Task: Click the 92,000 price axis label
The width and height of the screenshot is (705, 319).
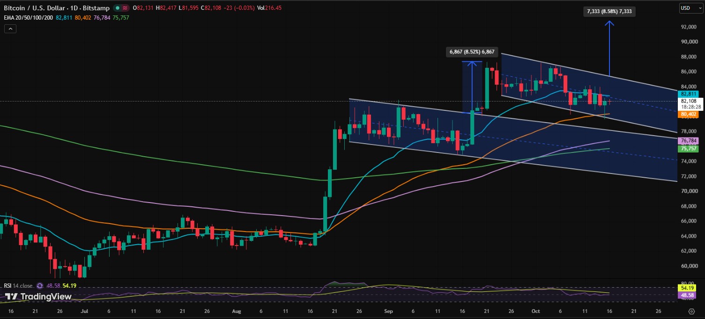Action: 689,27
